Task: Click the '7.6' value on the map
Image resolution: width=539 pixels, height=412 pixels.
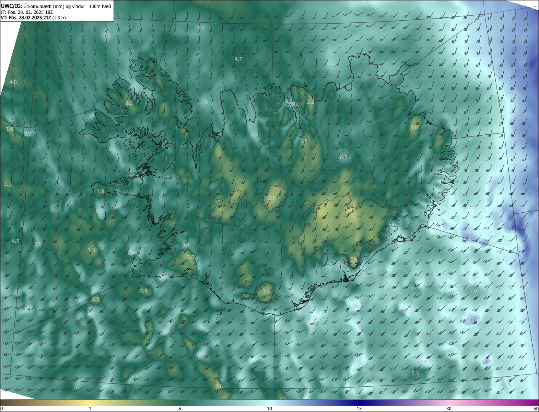Action: 204,102
